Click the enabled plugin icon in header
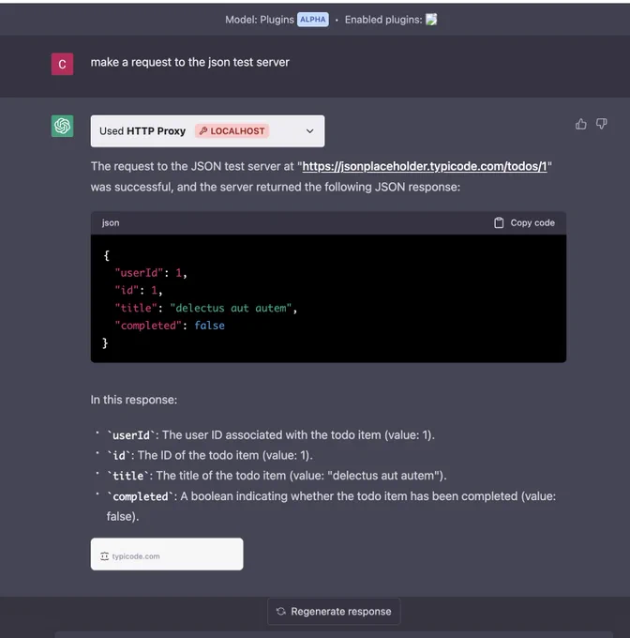Image resolution: width=630 pixels, height=638 pixels. pyautogui.click(x=431, y=19)
